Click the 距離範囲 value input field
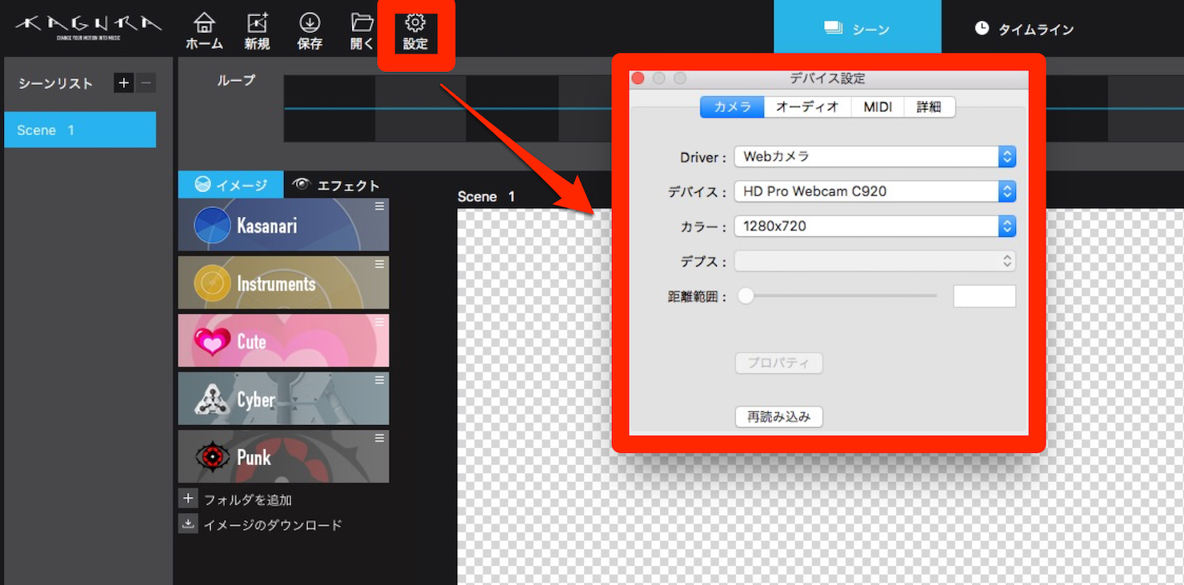 [x=984, y=296]
